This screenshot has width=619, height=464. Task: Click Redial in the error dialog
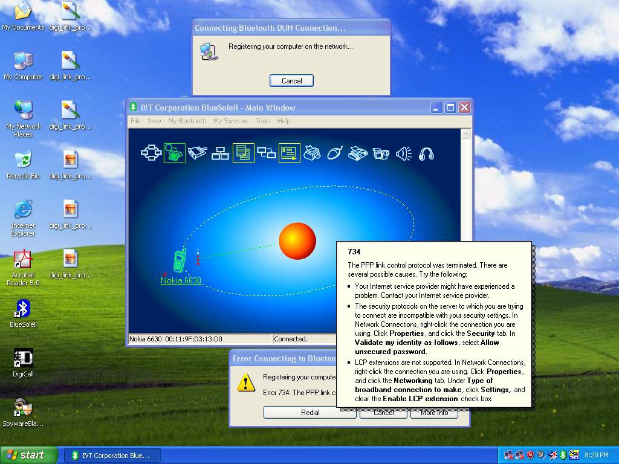pyautogui.click(x=310, y=412)
